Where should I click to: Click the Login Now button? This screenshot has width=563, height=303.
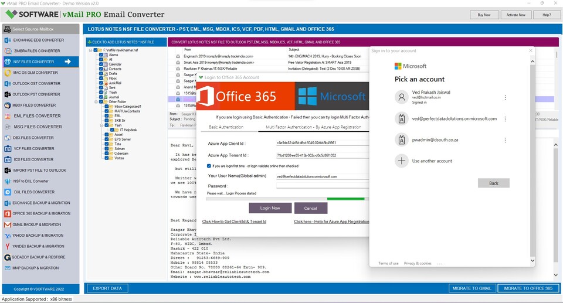click(x=270, y=208)
